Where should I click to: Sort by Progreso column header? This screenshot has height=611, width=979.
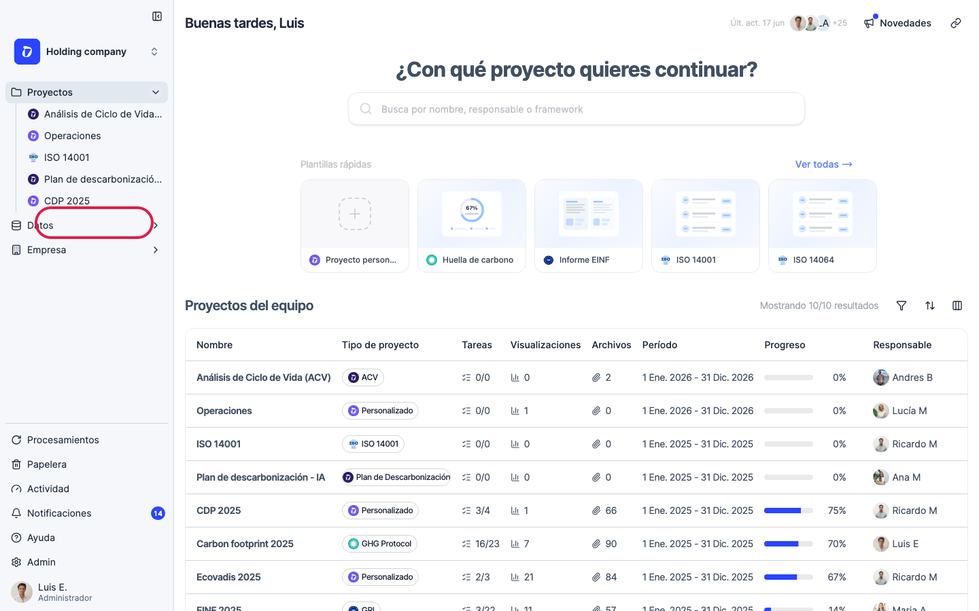[x=785, y=345]
